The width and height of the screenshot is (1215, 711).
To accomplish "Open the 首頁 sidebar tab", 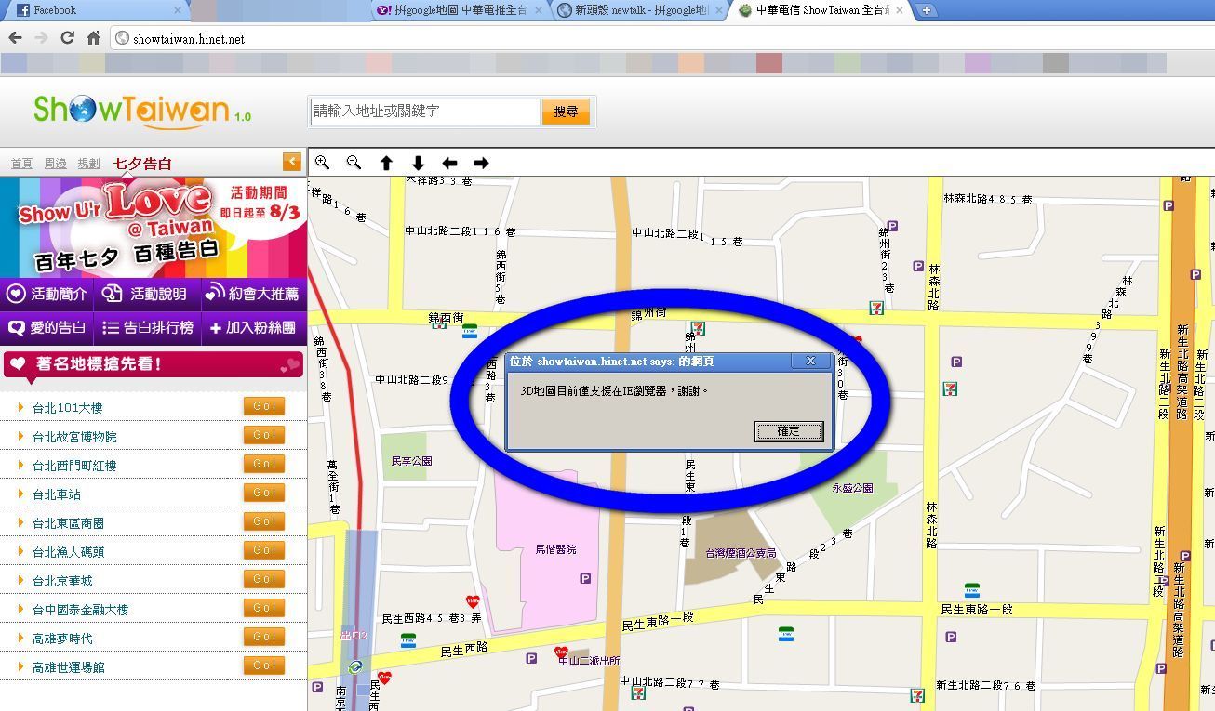I will tap(21, 164).
